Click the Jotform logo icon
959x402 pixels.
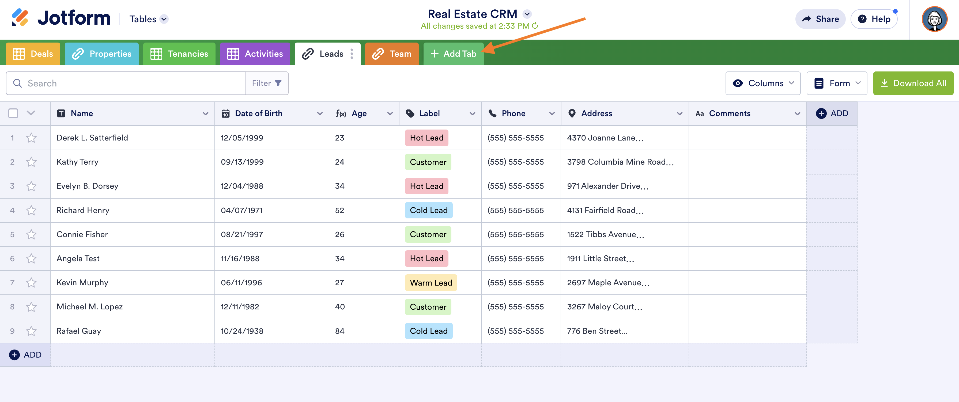click(x=20, y=17)
